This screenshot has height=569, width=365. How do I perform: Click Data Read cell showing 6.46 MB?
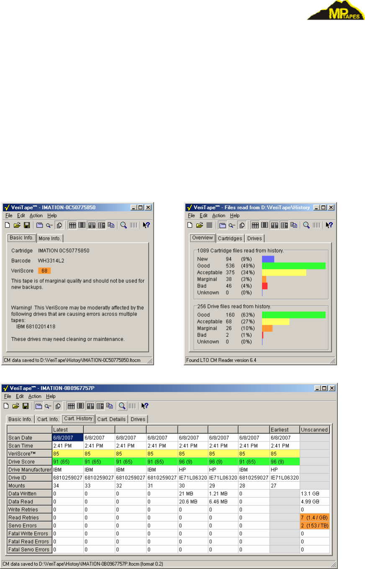223,501
